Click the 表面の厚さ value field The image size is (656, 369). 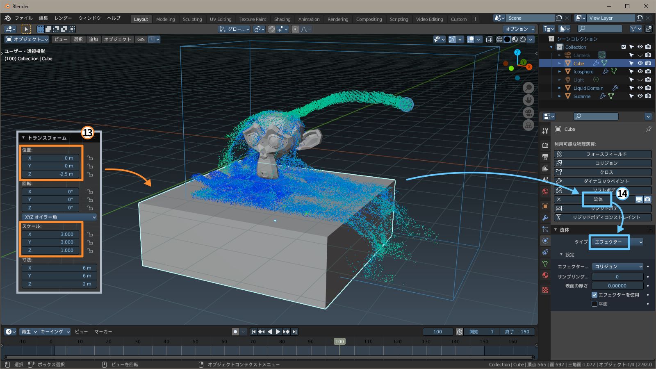coord(617,286)
